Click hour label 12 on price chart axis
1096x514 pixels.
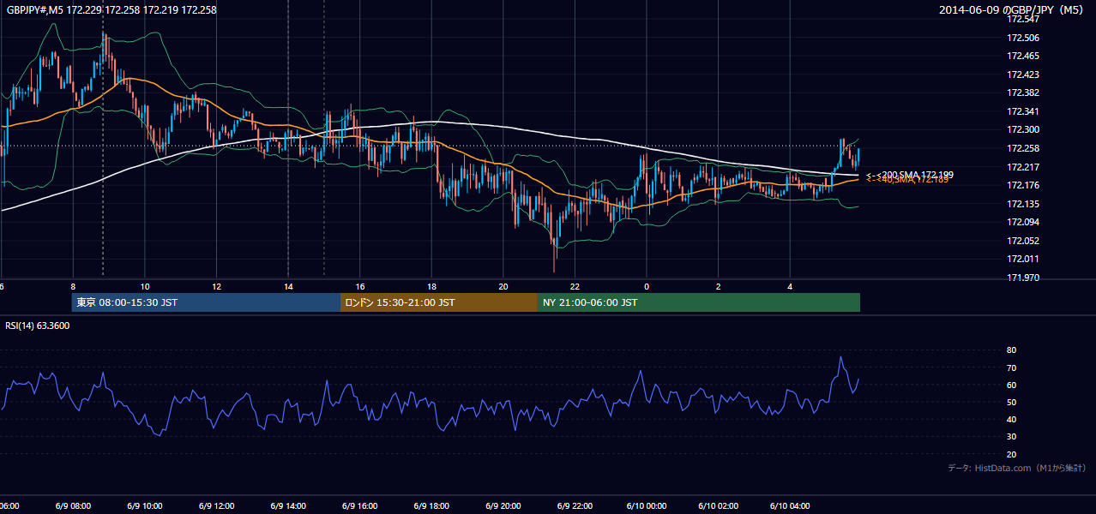coord(217,287)
